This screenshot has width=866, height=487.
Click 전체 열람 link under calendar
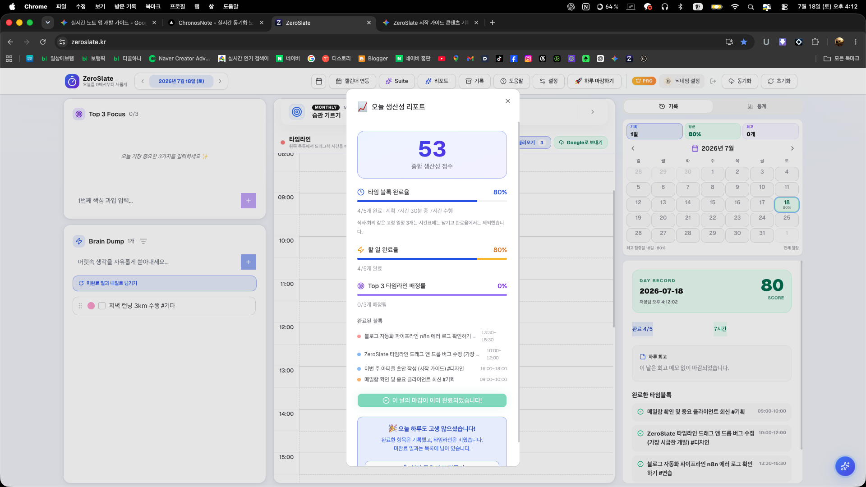click(791, 248)
